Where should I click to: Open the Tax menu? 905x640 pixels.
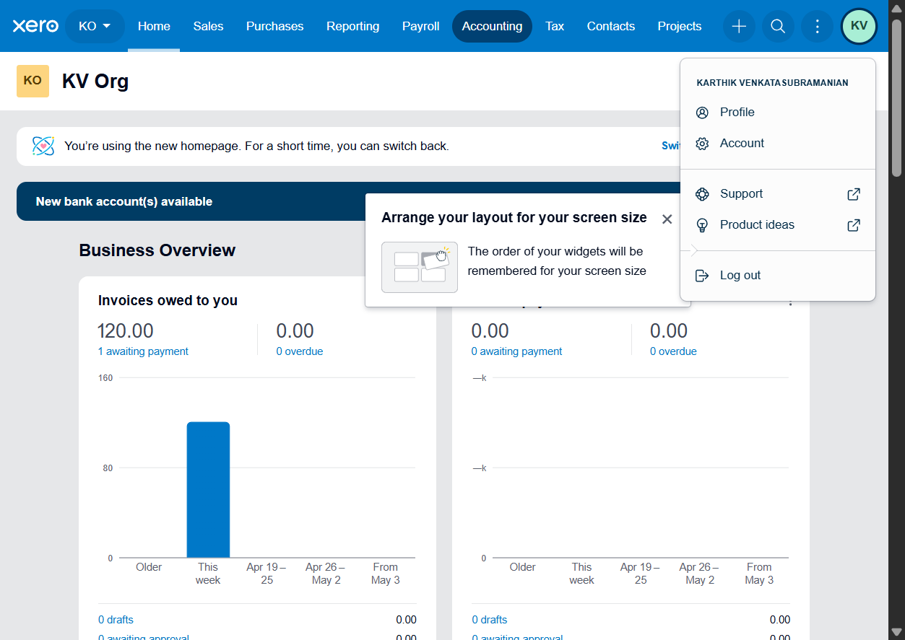click(x=555, y=26)
